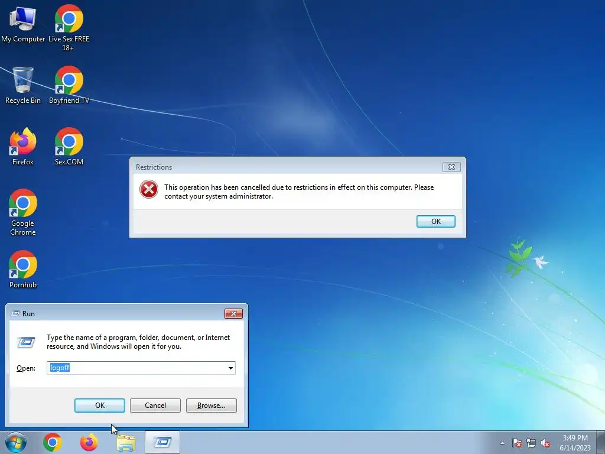
Task: Open Windows Explorer from the taskbar
Action: click(x=126, y=443)
